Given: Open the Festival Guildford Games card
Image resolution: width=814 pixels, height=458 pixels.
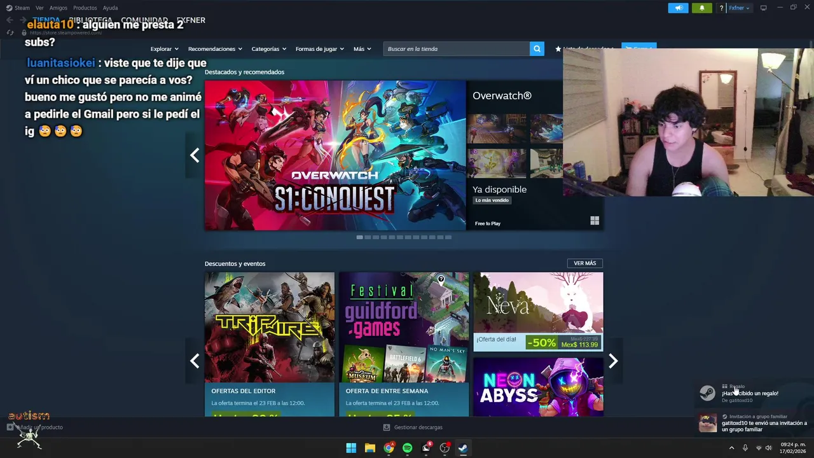Looking at the screenshot, I should [x=404, y=344].
